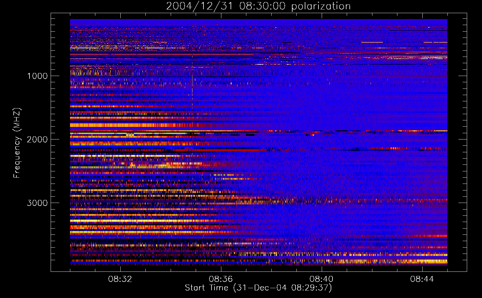Viewport: 482px width, 298px height.
Task: Click the 2000 frequency tick label
Action: 37,139
